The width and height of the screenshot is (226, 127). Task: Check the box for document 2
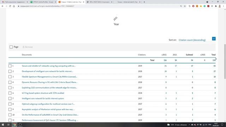coord(10,71)
